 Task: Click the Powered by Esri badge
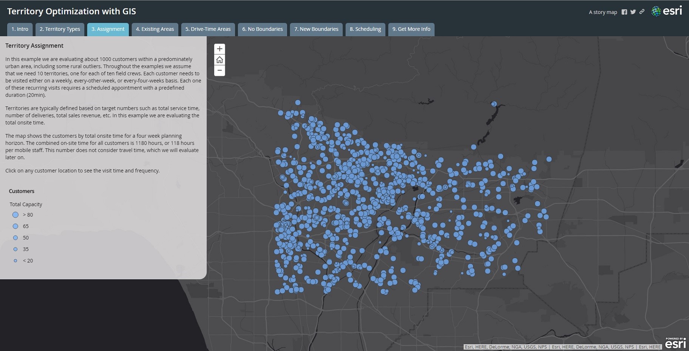tap(675, 343)
